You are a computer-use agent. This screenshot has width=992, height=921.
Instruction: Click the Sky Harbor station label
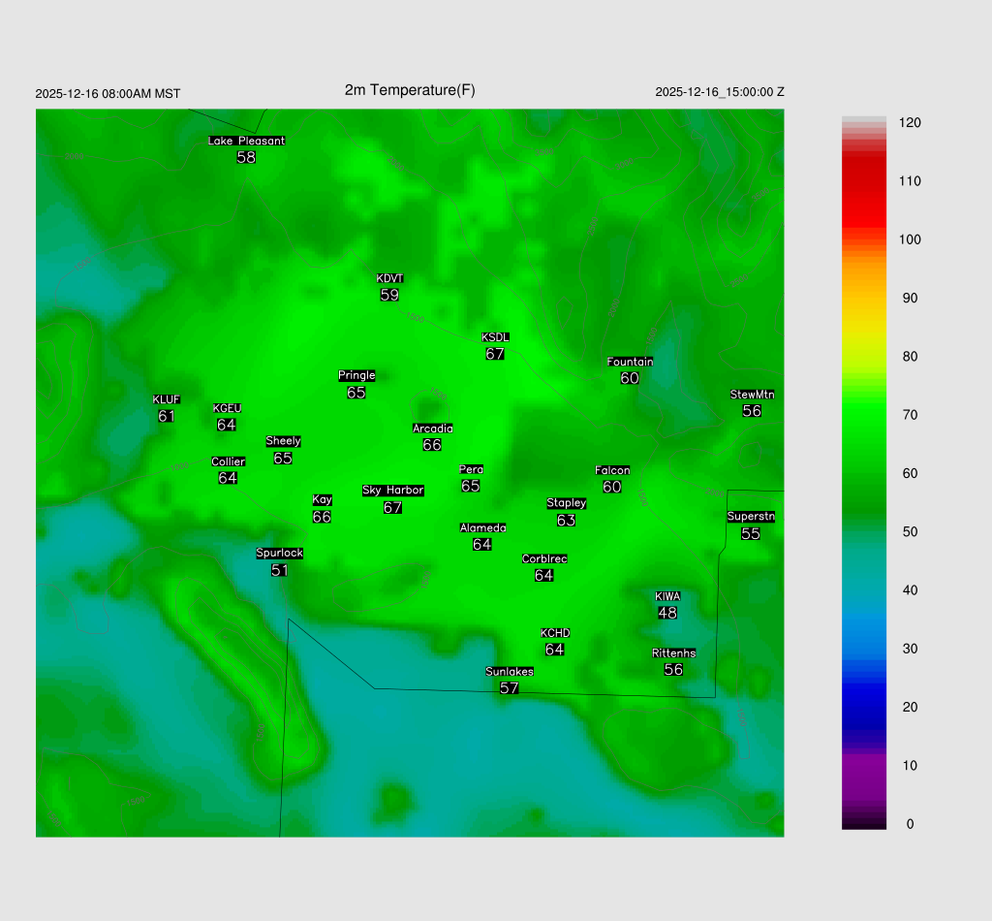(x=392, y=491)
